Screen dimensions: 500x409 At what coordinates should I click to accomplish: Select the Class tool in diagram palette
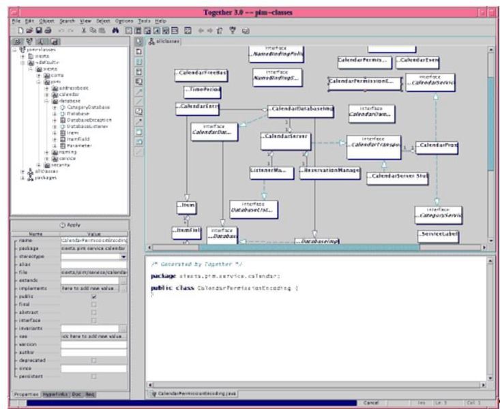[x=139, y=51]
